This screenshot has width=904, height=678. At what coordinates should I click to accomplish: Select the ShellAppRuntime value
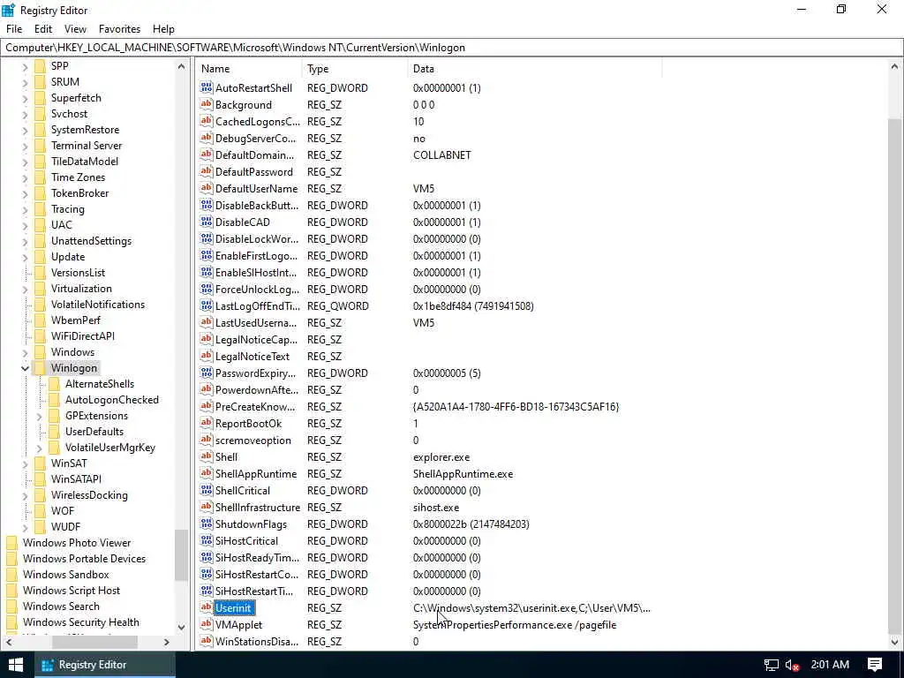click(x=256, y=474)
